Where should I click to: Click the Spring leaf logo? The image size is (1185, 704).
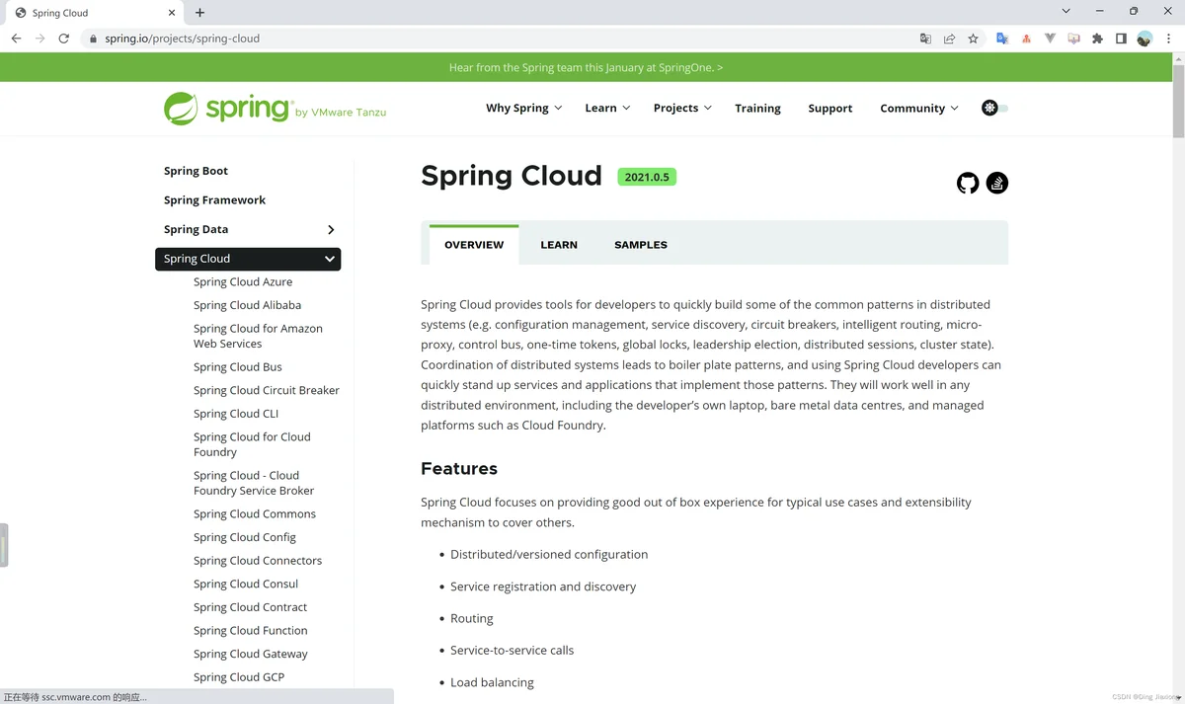[x=181, y=109]
